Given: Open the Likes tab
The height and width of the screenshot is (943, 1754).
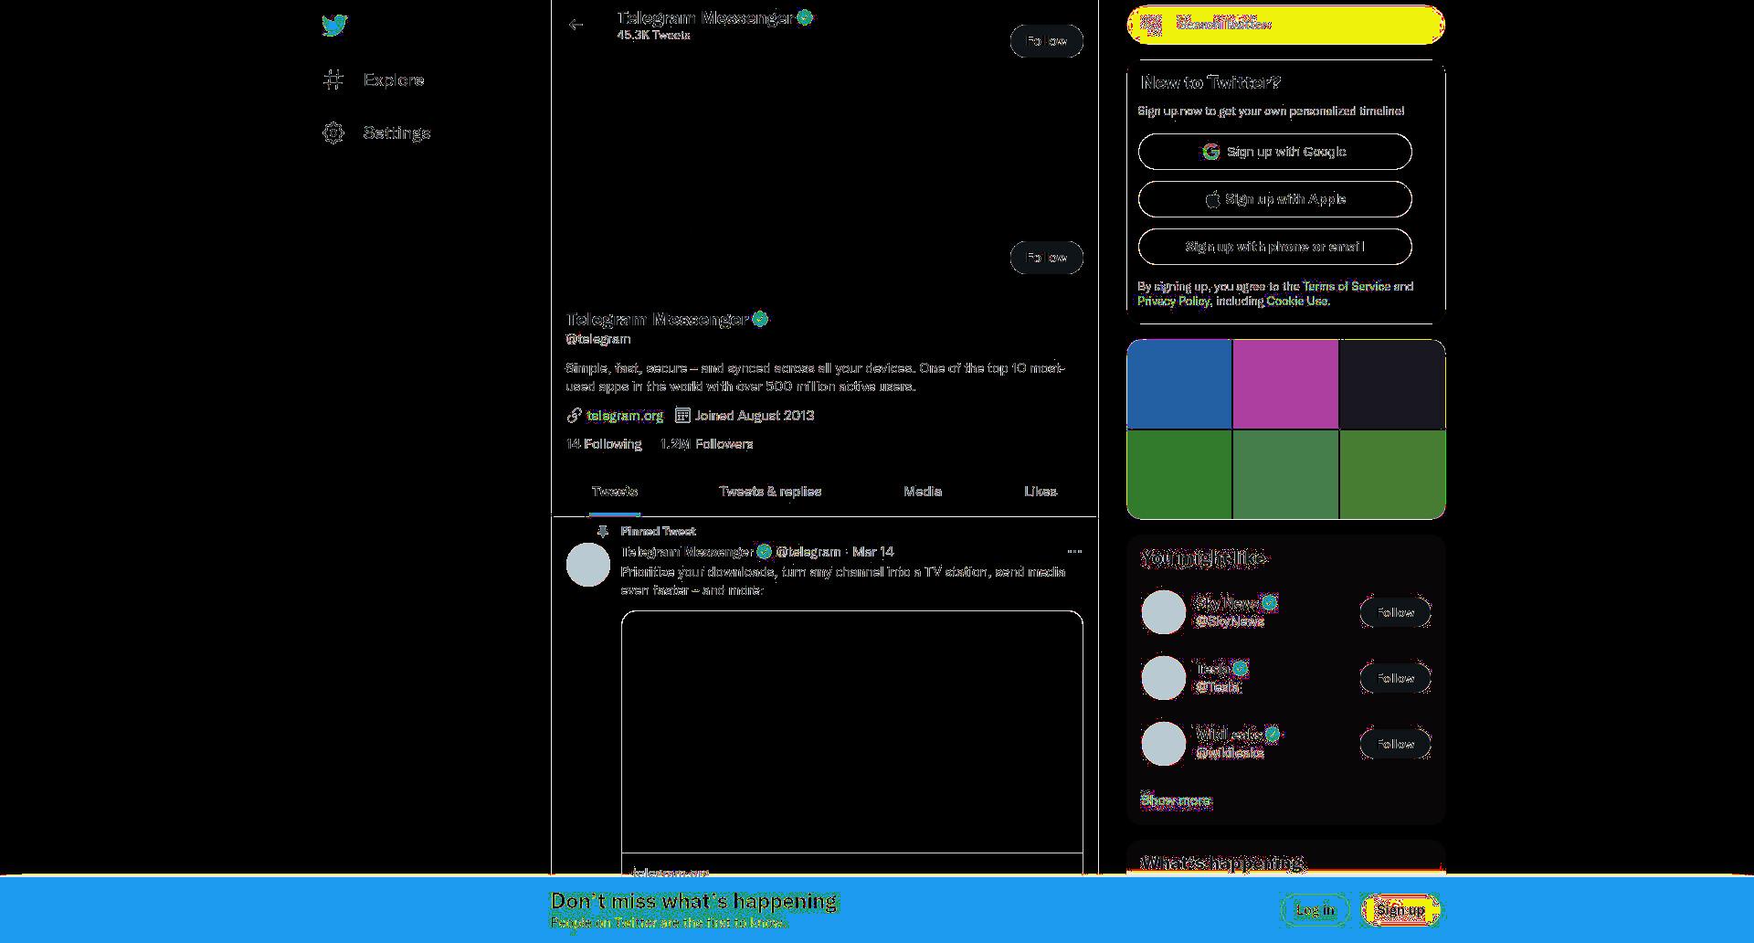Looking at the screenshot, I should tap(1040, 492).
